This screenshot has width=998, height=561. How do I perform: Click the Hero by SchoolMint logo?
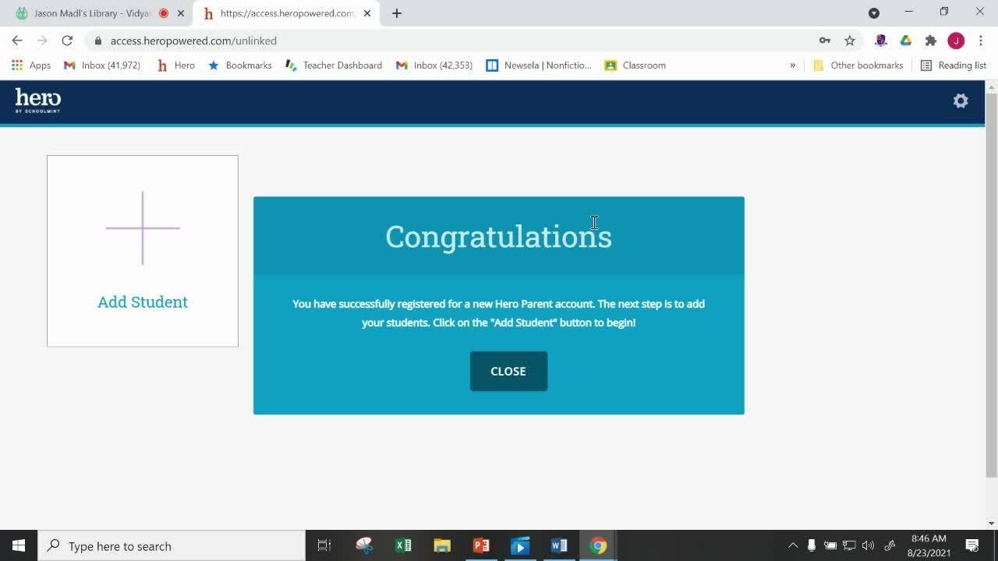click(37, 101)
